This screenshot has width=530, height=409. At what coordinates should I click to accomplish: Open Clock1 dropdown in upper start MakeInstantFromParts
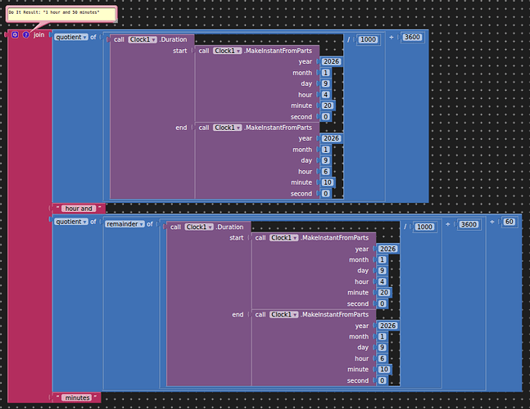pyautogui.click(x=227, y=51)
